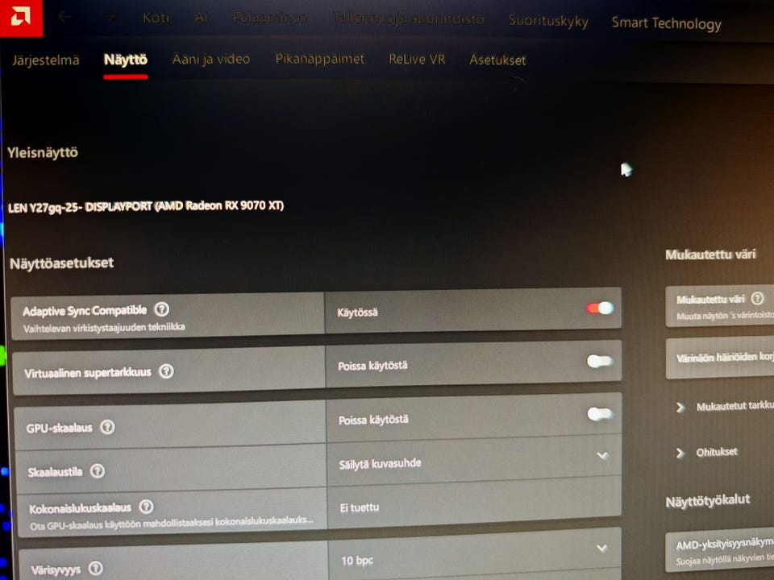Open help icon next to Skaalaustila
This screenshot has height=580, width=774.
(98, 471)
